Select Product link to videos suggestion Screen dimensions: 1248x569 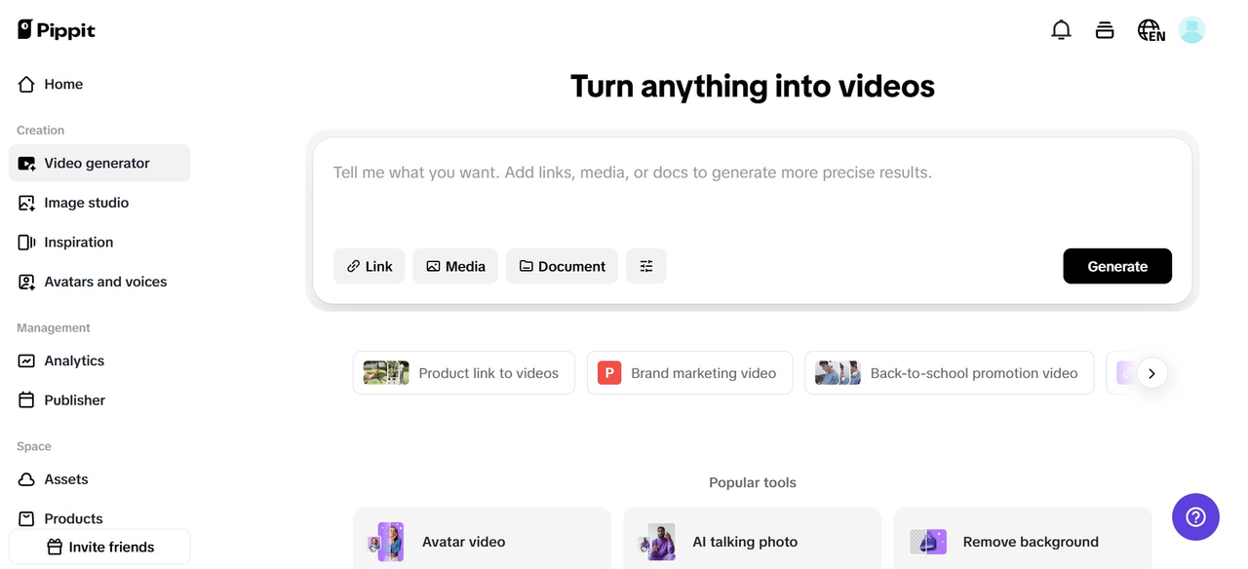coord(464,373)
